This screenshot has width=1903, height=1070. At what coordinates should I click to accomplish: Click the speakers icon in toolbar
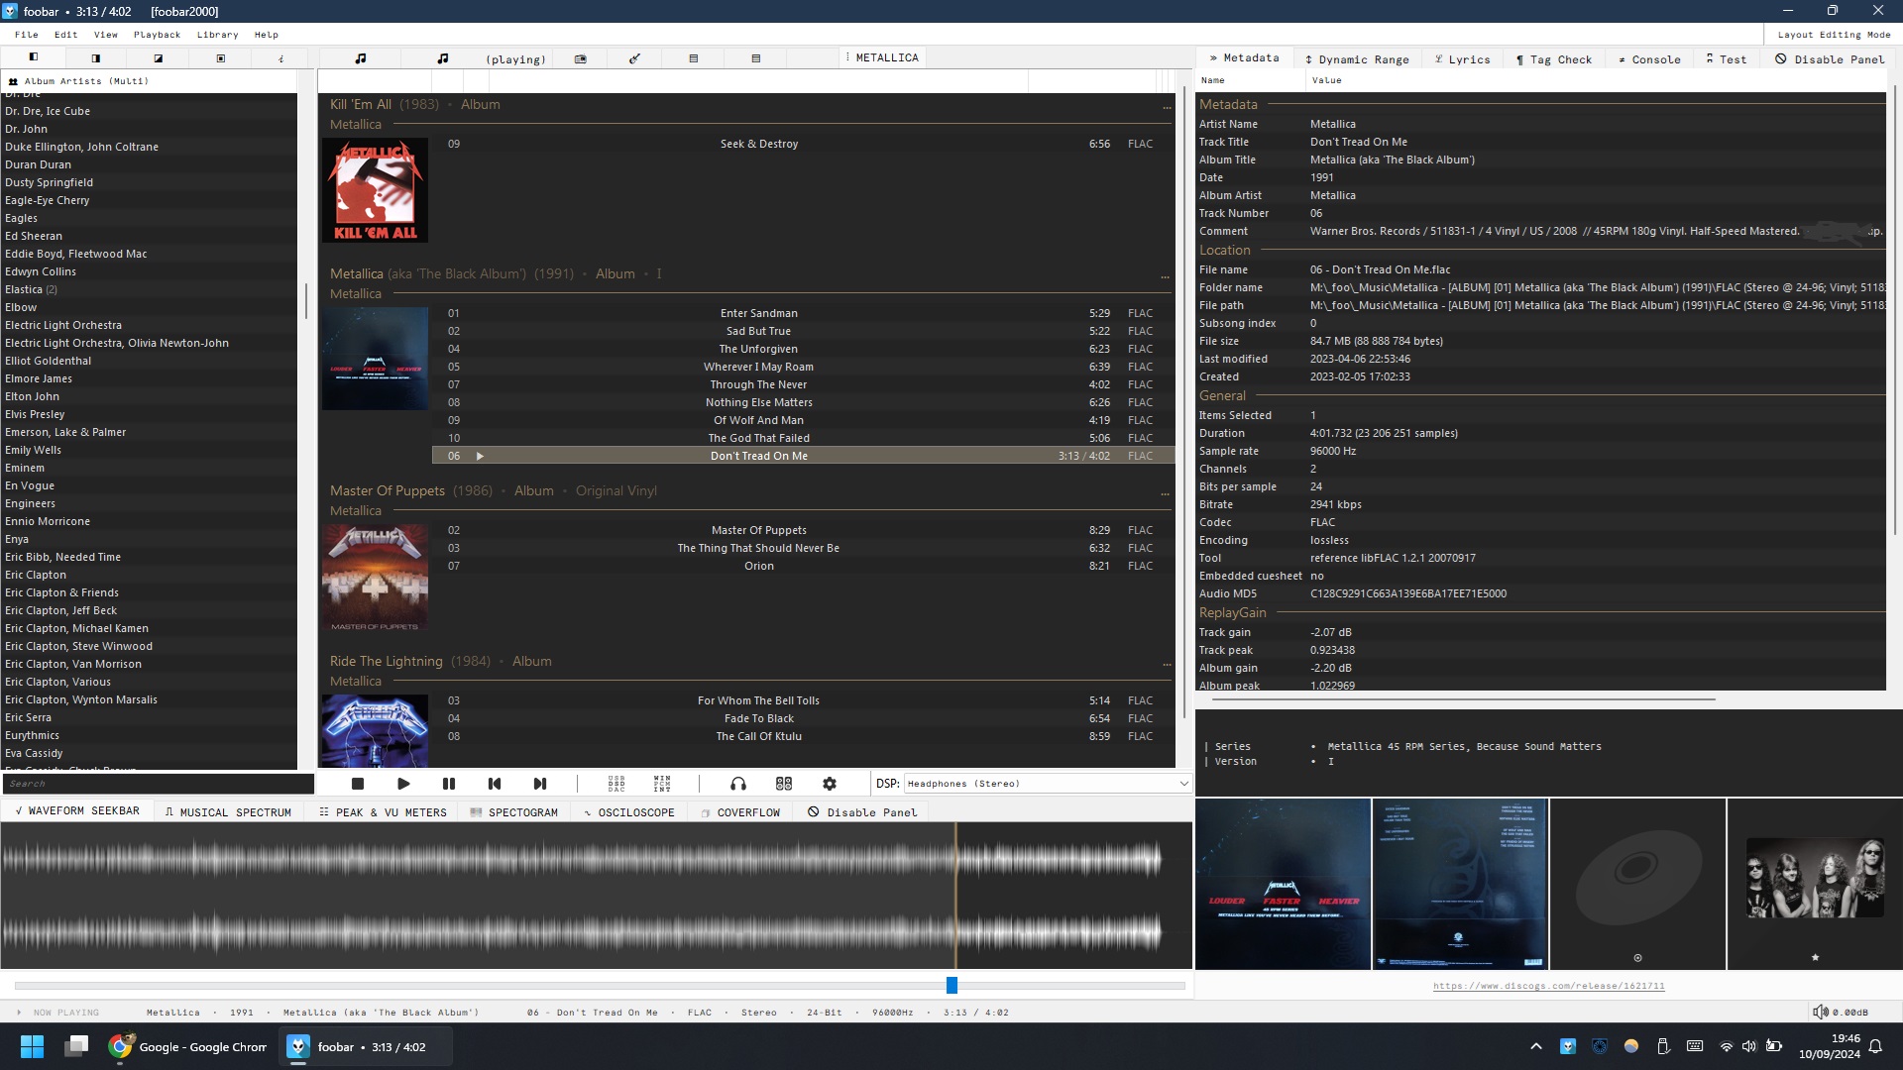[784, 784]
